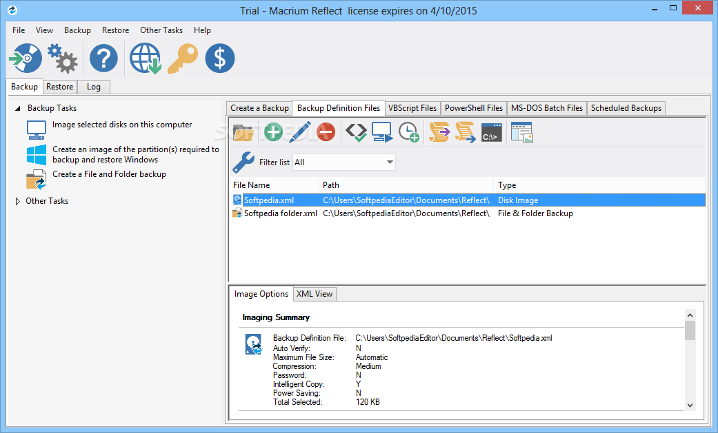Click the generate PowerShell scroll icon
The image size is (718, 433).
(466, 132)
